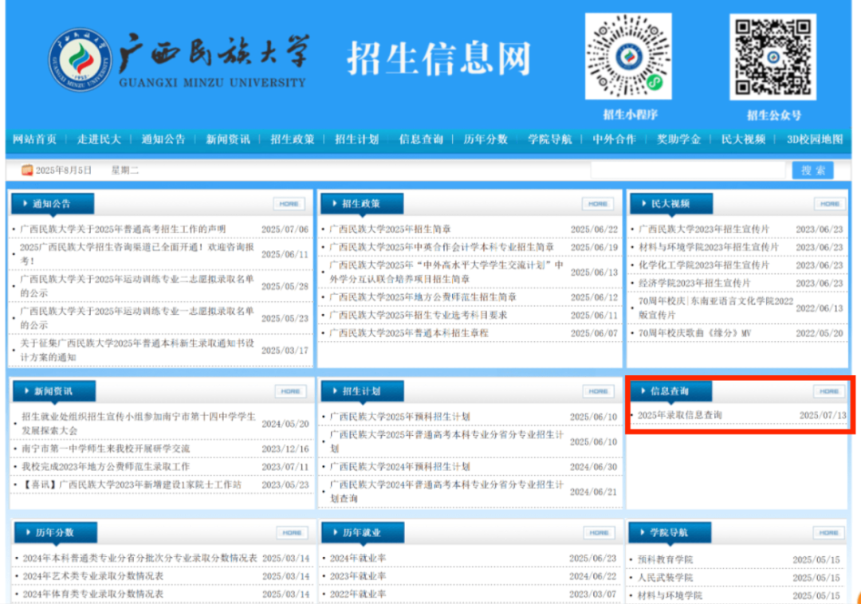861x604 pixels.
Task: Open 2025年录取信息查询 link
Action: pyautogui.click(x=680, y=415)
